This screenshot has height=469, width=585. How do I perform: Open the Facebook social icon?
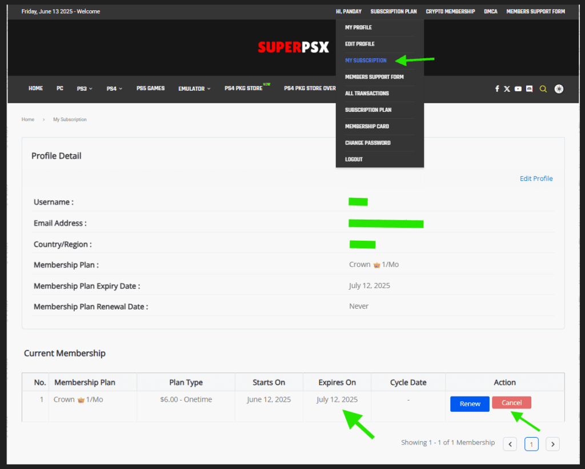[x=497, y=88]
